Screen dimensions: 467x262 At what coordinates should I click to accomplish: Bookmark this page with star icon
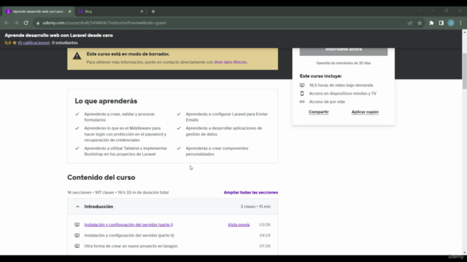pos(420,23)
